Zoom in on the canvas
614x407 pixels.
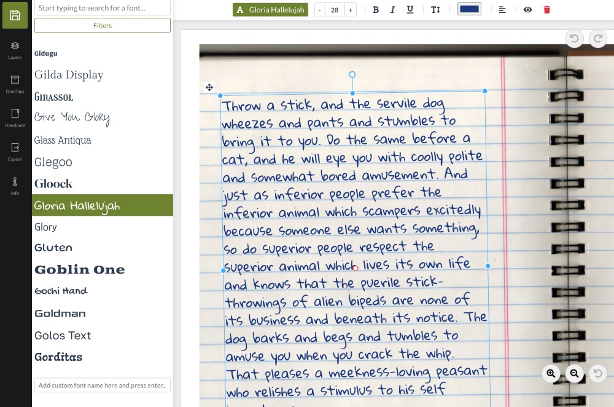[551, 373]
